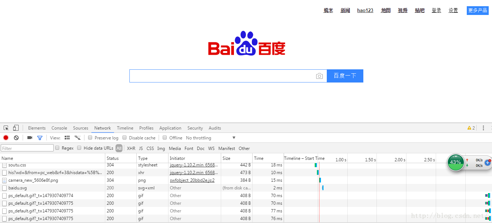Open swfobject_20bbd2e.js:2 initiator link
Screen dimensions: 492x223
[x=192, y=180]
